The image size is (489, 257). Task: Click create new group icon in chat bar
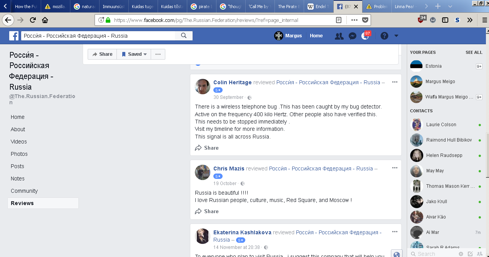coord(479,254)
